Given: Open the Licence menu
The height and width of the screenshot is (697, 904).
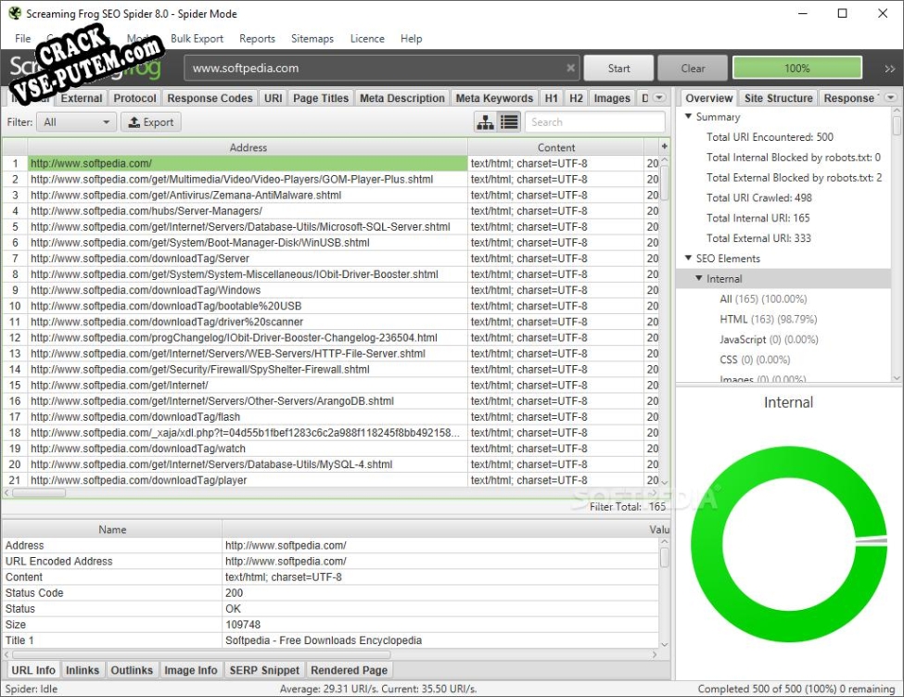Looking at the screenshot, I should [x=367, y=39].
